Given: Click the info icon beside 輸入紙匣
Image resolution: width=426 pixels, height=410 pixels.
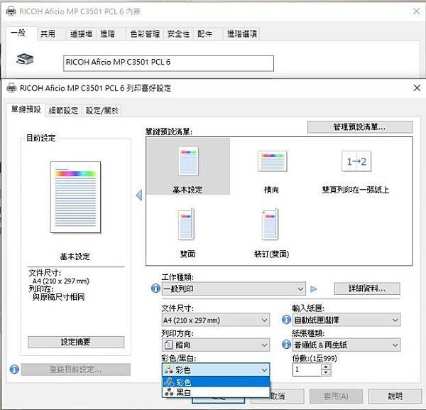Looking at the screenshot, I should (286, 320).
